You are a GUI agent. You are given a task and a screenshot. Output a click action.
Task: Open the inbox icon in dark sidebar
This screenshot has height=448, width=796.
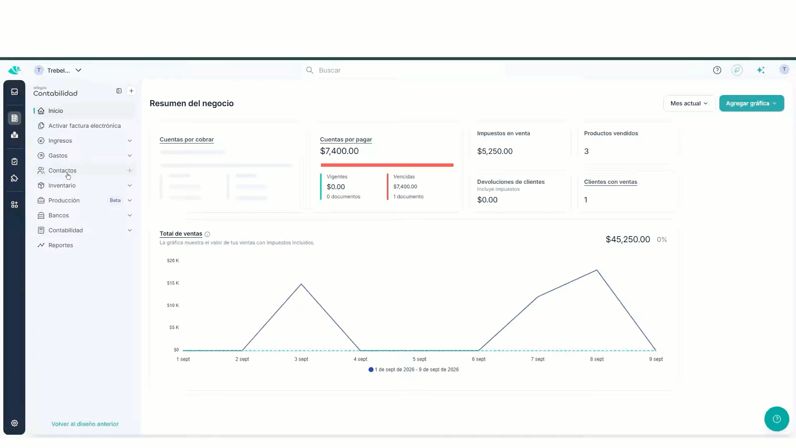(15, 92)
